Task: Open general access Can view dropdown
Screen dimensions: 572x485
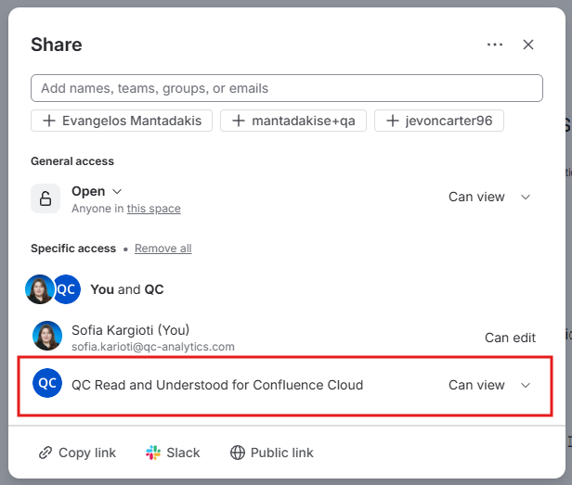Action: (x=489, y=198)
